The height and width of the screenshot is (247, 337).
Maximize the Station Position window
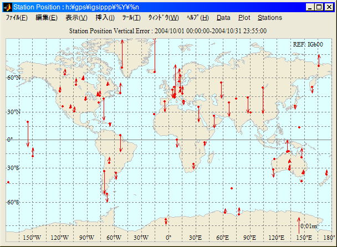click(319, 7)
